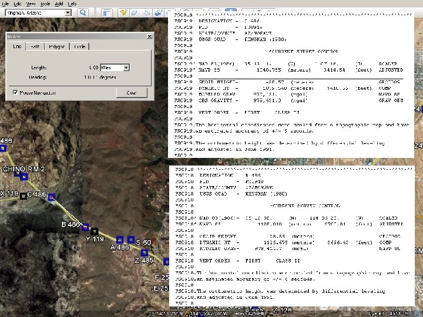Viewport: 423px width, 317px height.
Task: Click the CHINO RM 2 map label
Action: 23,169
